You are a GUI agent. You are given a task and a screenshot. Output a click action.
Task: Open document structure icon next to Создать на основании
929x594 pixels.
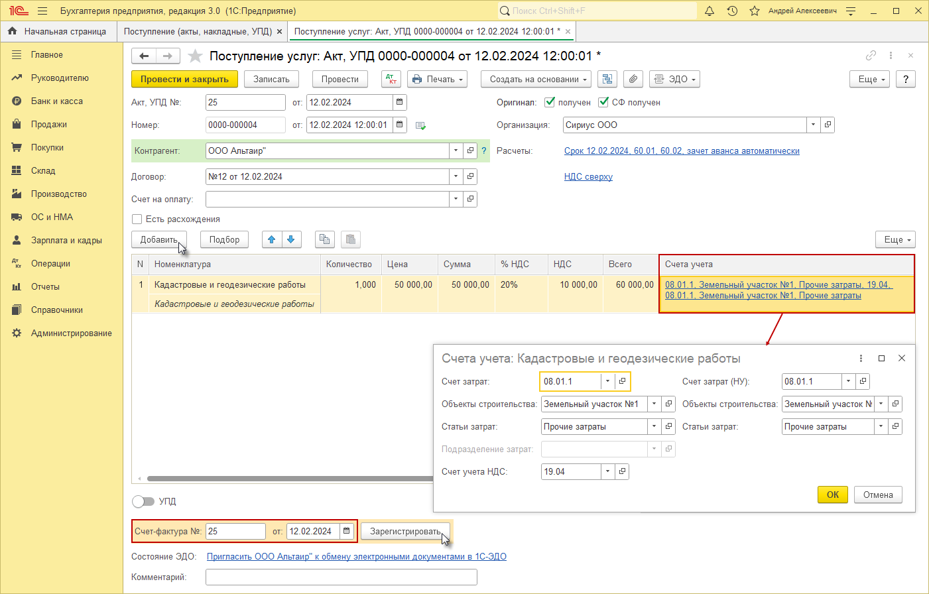tap(607, 79)
